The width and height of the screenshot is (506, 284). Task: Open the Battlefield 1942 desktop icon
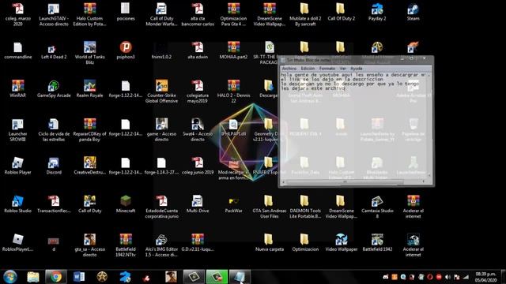tap(377, 243)
